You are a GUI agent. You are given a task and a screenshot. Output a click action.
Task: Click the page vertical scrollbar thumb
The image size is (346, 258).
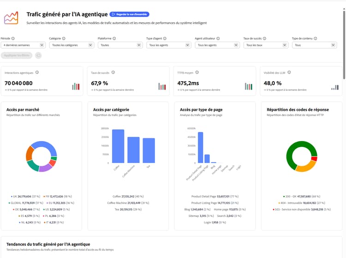click(x=344, y=44)
